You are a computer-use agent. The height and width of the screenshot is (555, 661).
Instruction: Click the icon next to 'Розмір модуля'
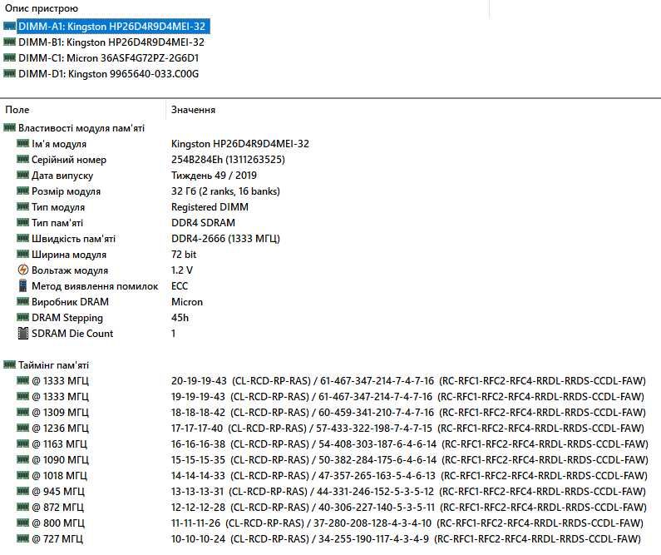point(22,191)
